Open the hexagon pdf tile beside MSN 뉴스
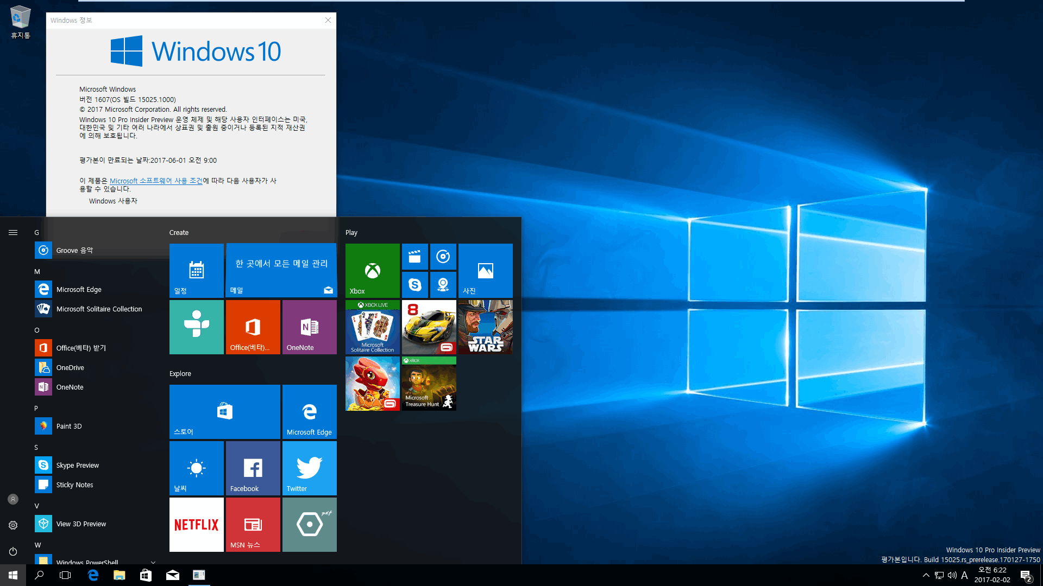The height and width of the screenshot is (586, 1043). click(310, 525)
